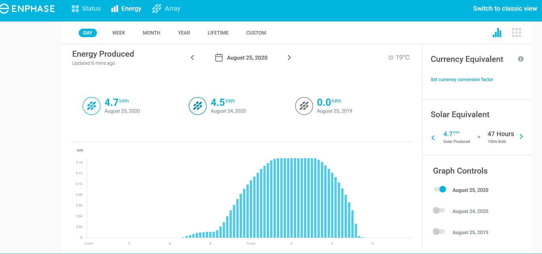The height and width of the screenshot is (254, 542).
Task: Enable the August 25, 2019 graph toggle
Action: (x=439, y=232)
